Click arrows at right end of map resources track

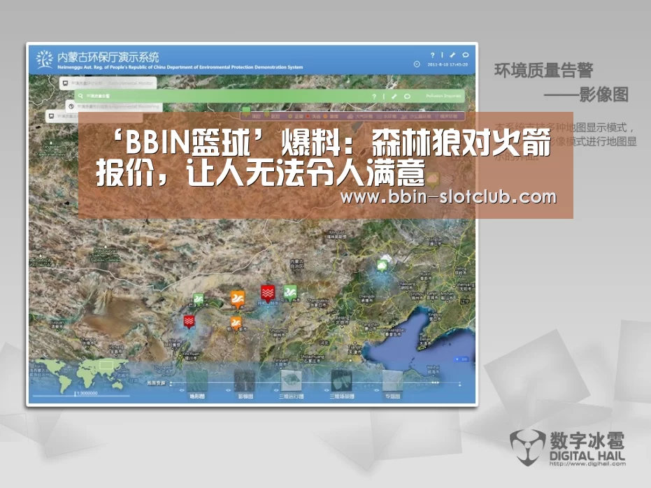pos(435,382)
